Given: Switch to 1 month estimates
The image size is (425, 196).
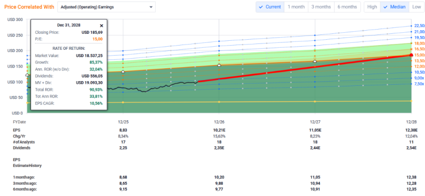Looking at the screenshot, I should pyautogui.click(x=296, y=7).
